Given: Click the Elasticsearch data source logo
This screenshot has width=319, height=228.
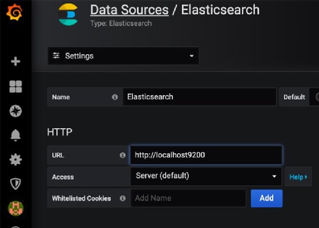Looking at the screenshot, I should pyautogui.click(x=68, y=14).
